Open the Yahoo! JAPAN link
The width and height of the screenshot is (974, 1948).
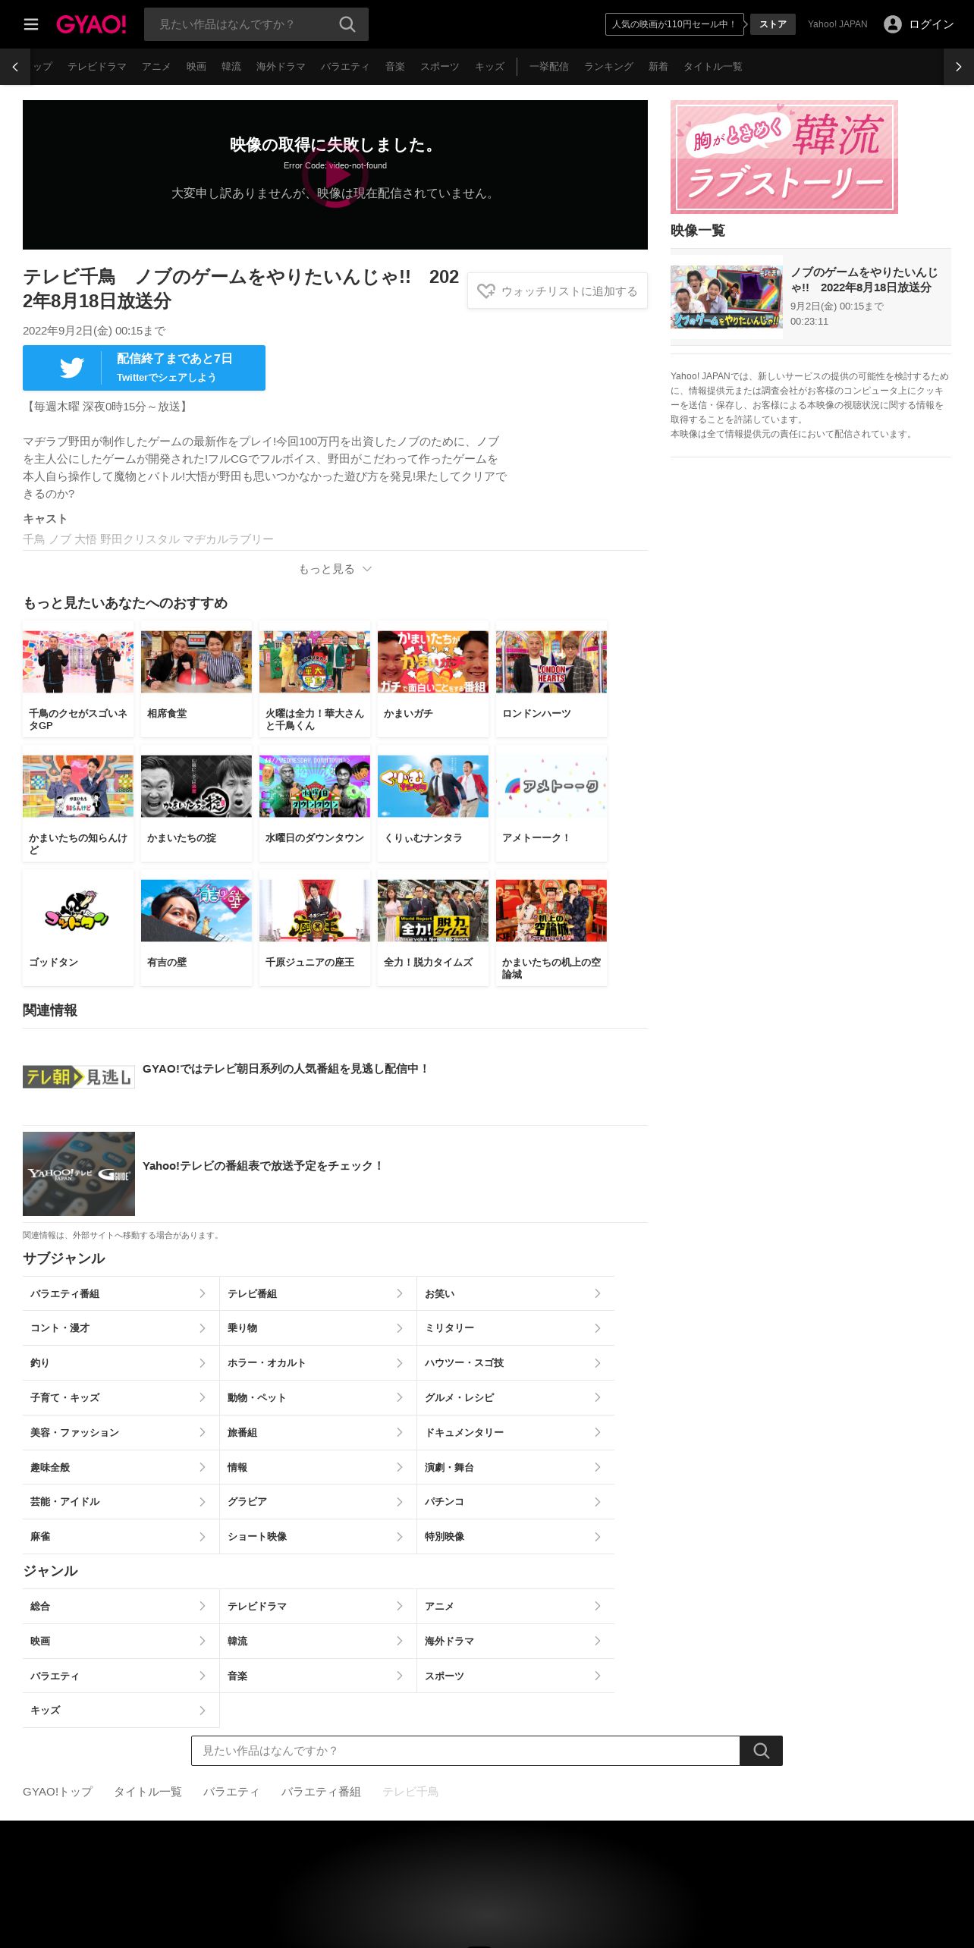[x=837, y=24]
